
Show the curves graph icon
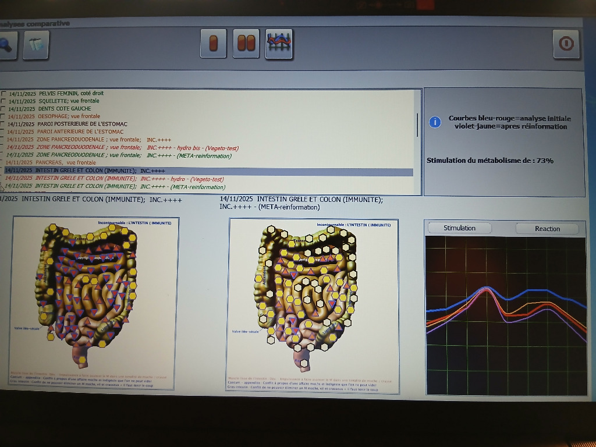[x=279, y=44]
